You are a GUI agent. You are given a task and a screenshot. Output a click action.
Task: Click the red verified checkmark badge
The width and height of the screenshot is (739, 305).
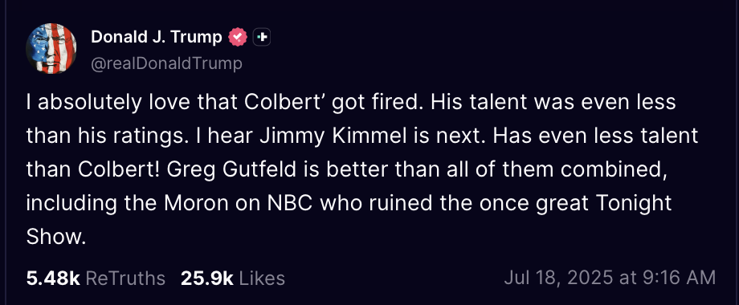tap(238, 37)
